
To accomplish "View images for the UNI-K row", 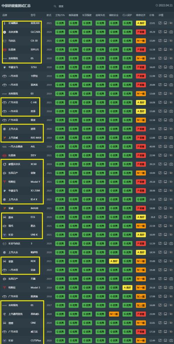I will pyautogui.click(x=166, y=235).
